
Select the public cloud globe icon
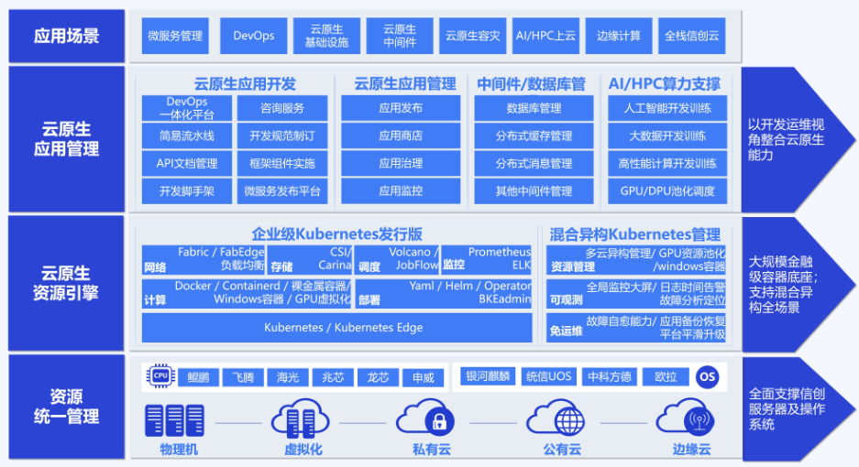coord(556,419)
